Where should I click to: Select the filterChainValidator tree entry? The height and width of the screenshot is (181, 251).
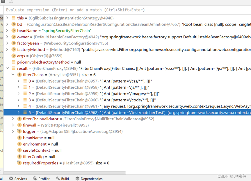[40, 119]
